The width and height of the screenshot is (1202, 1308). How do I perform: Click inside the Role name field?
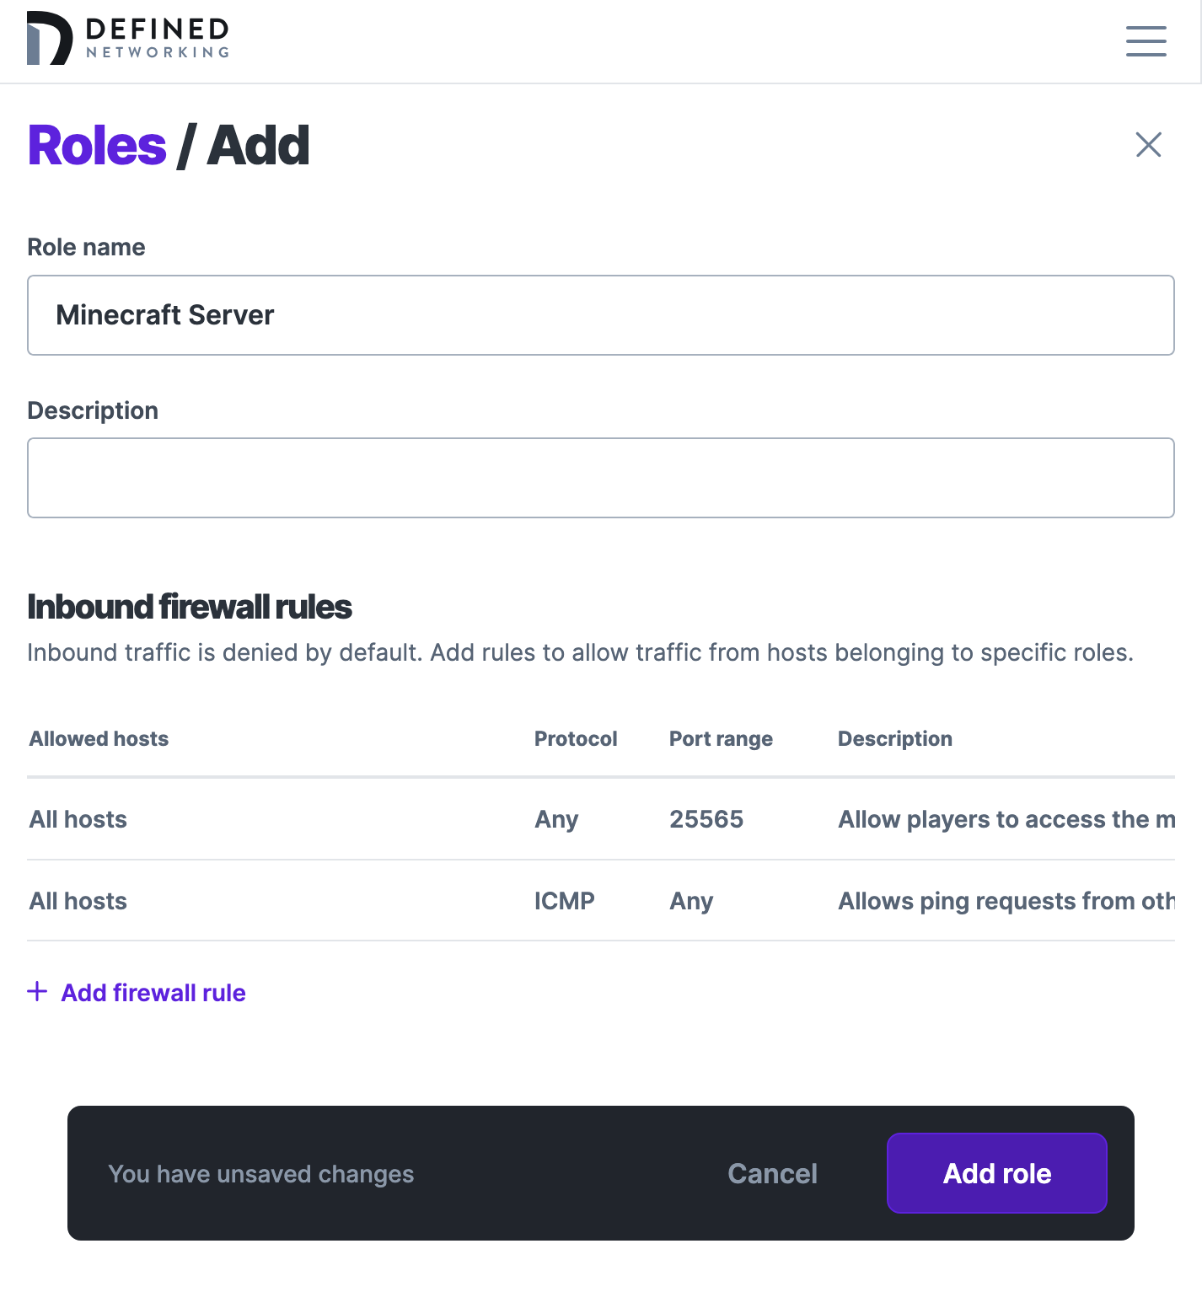point(600,315)
